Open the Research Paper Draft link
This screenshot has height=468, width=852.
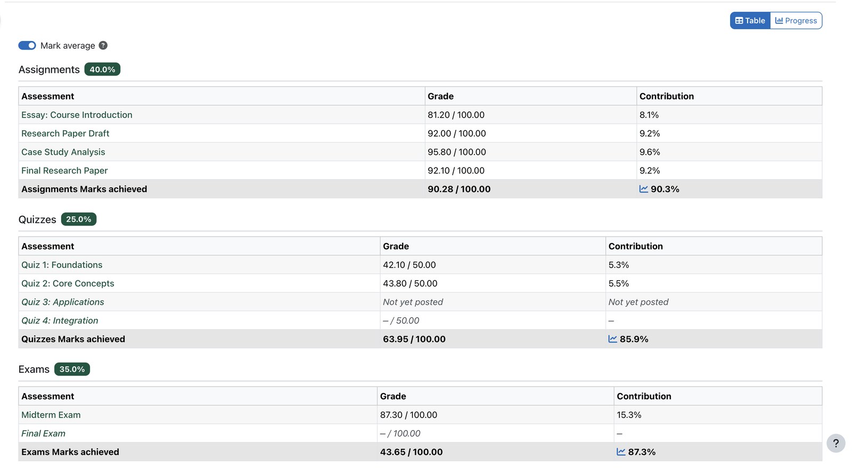tap(65, 133)
